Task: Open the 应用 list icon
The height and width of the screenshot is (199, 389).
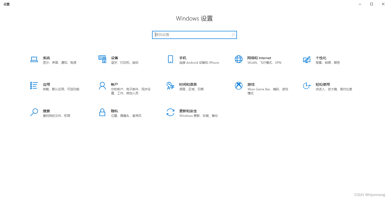Action: [34, 85]
